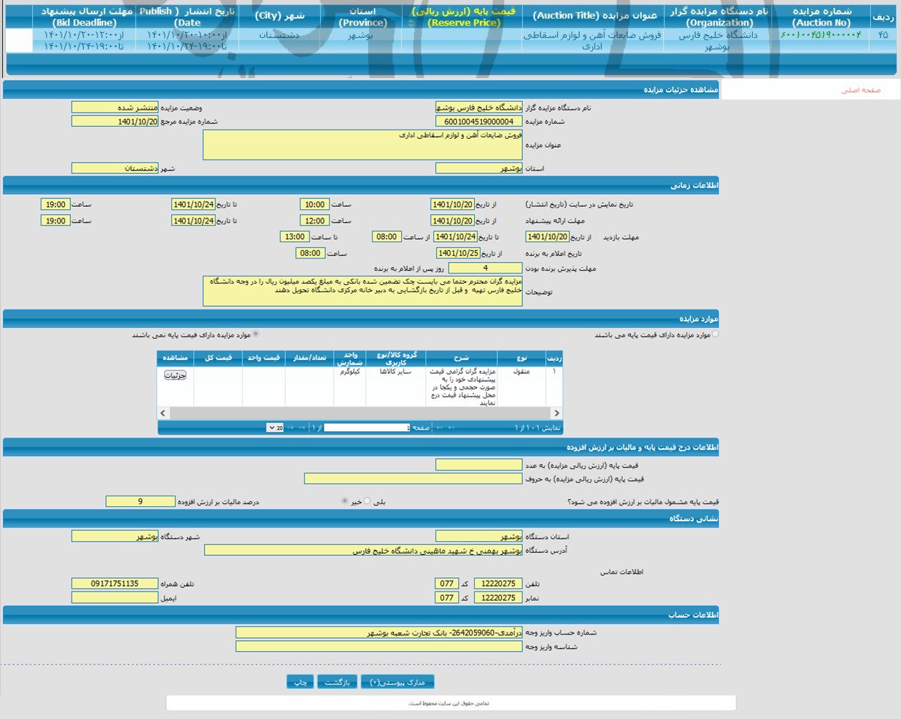This screenshot has height=719, width=901.
Task: Select 'items do not have base price' radio
Action: click(256, 334)
